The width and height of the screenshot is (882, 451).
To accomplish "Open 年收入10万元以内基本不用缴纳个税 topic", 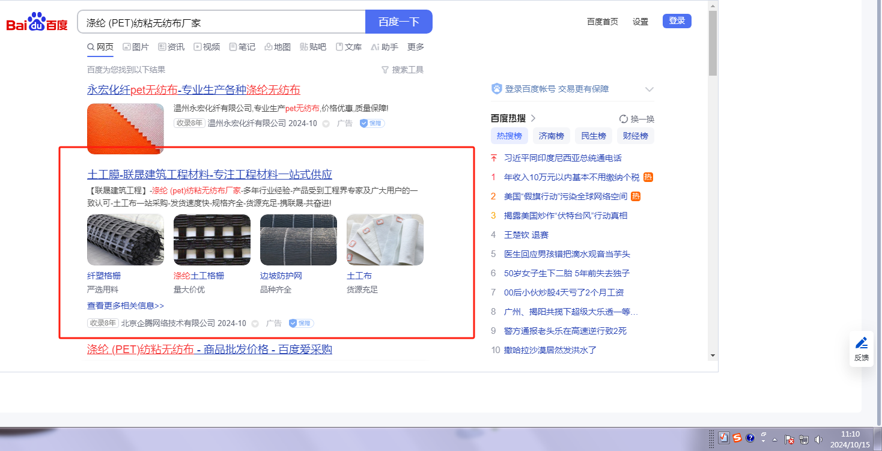I will 572,177.
